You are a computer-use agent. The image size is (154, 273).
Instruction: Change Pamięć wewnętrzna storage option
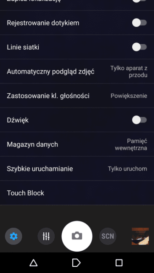(x=131, y=144)
